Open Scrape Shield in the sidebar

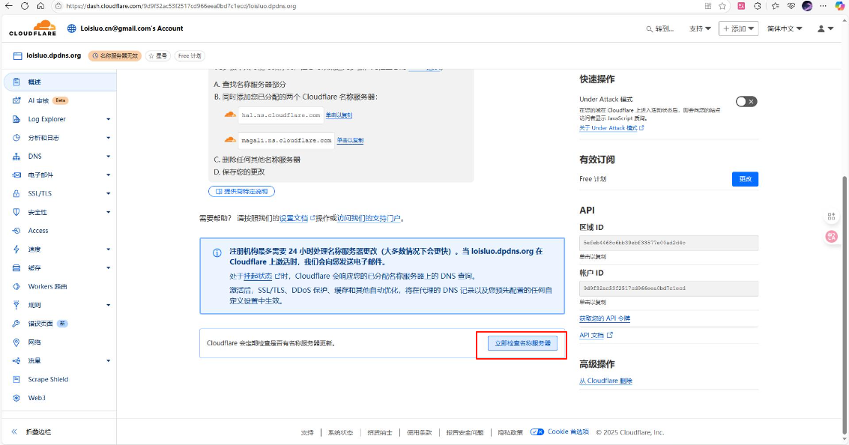48,380
